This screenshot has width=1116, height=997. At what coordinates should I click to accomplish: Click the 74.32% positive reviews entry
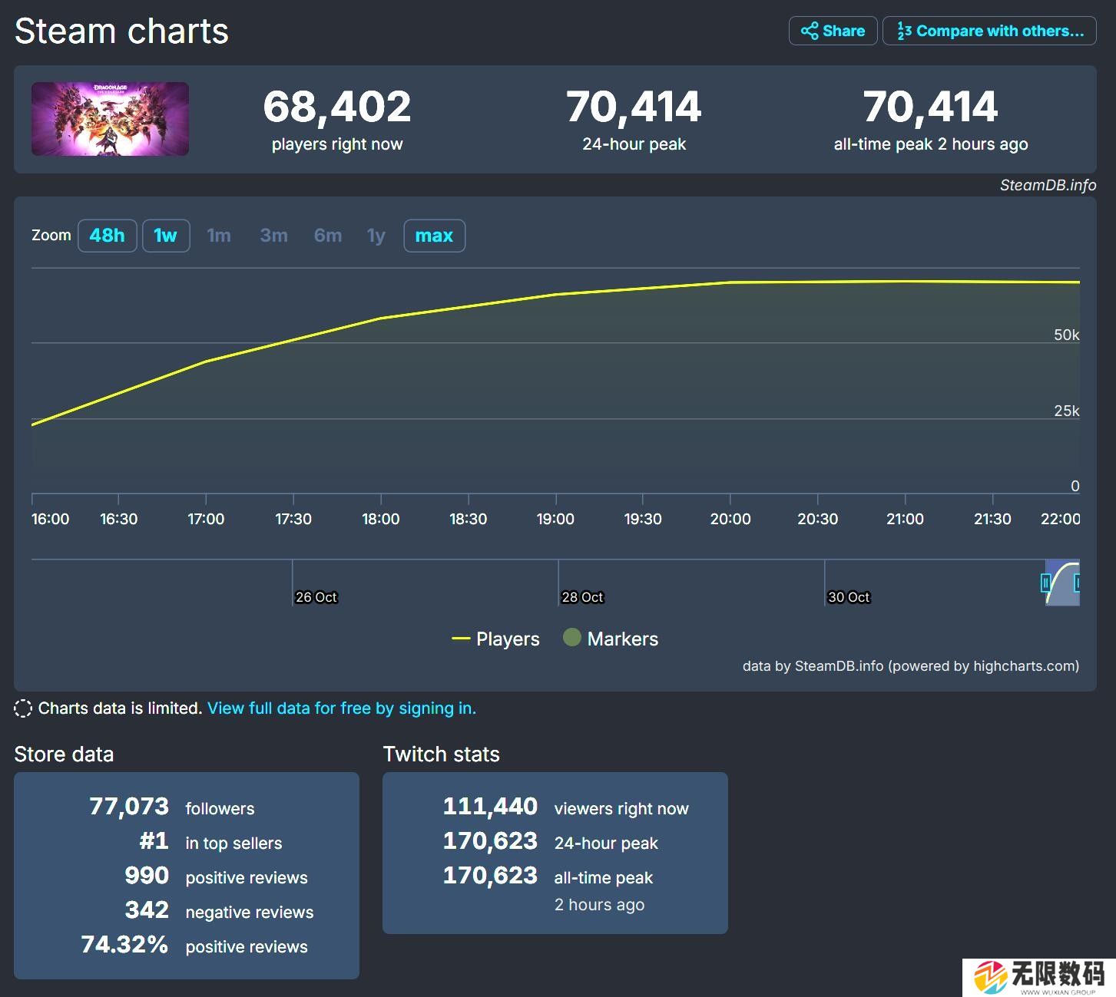(x=194, y=945)
